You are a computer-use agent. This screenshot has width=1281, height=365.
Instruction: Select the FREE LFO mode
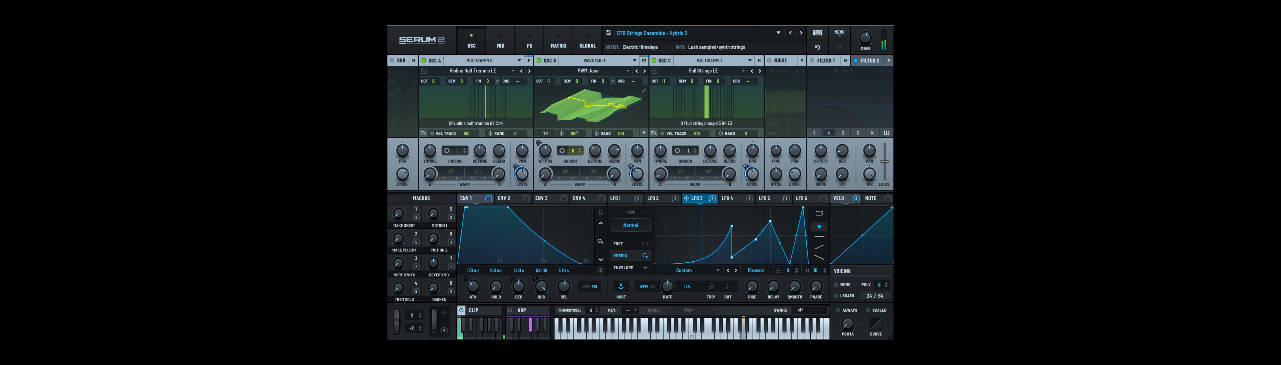[x=630, y=244]
